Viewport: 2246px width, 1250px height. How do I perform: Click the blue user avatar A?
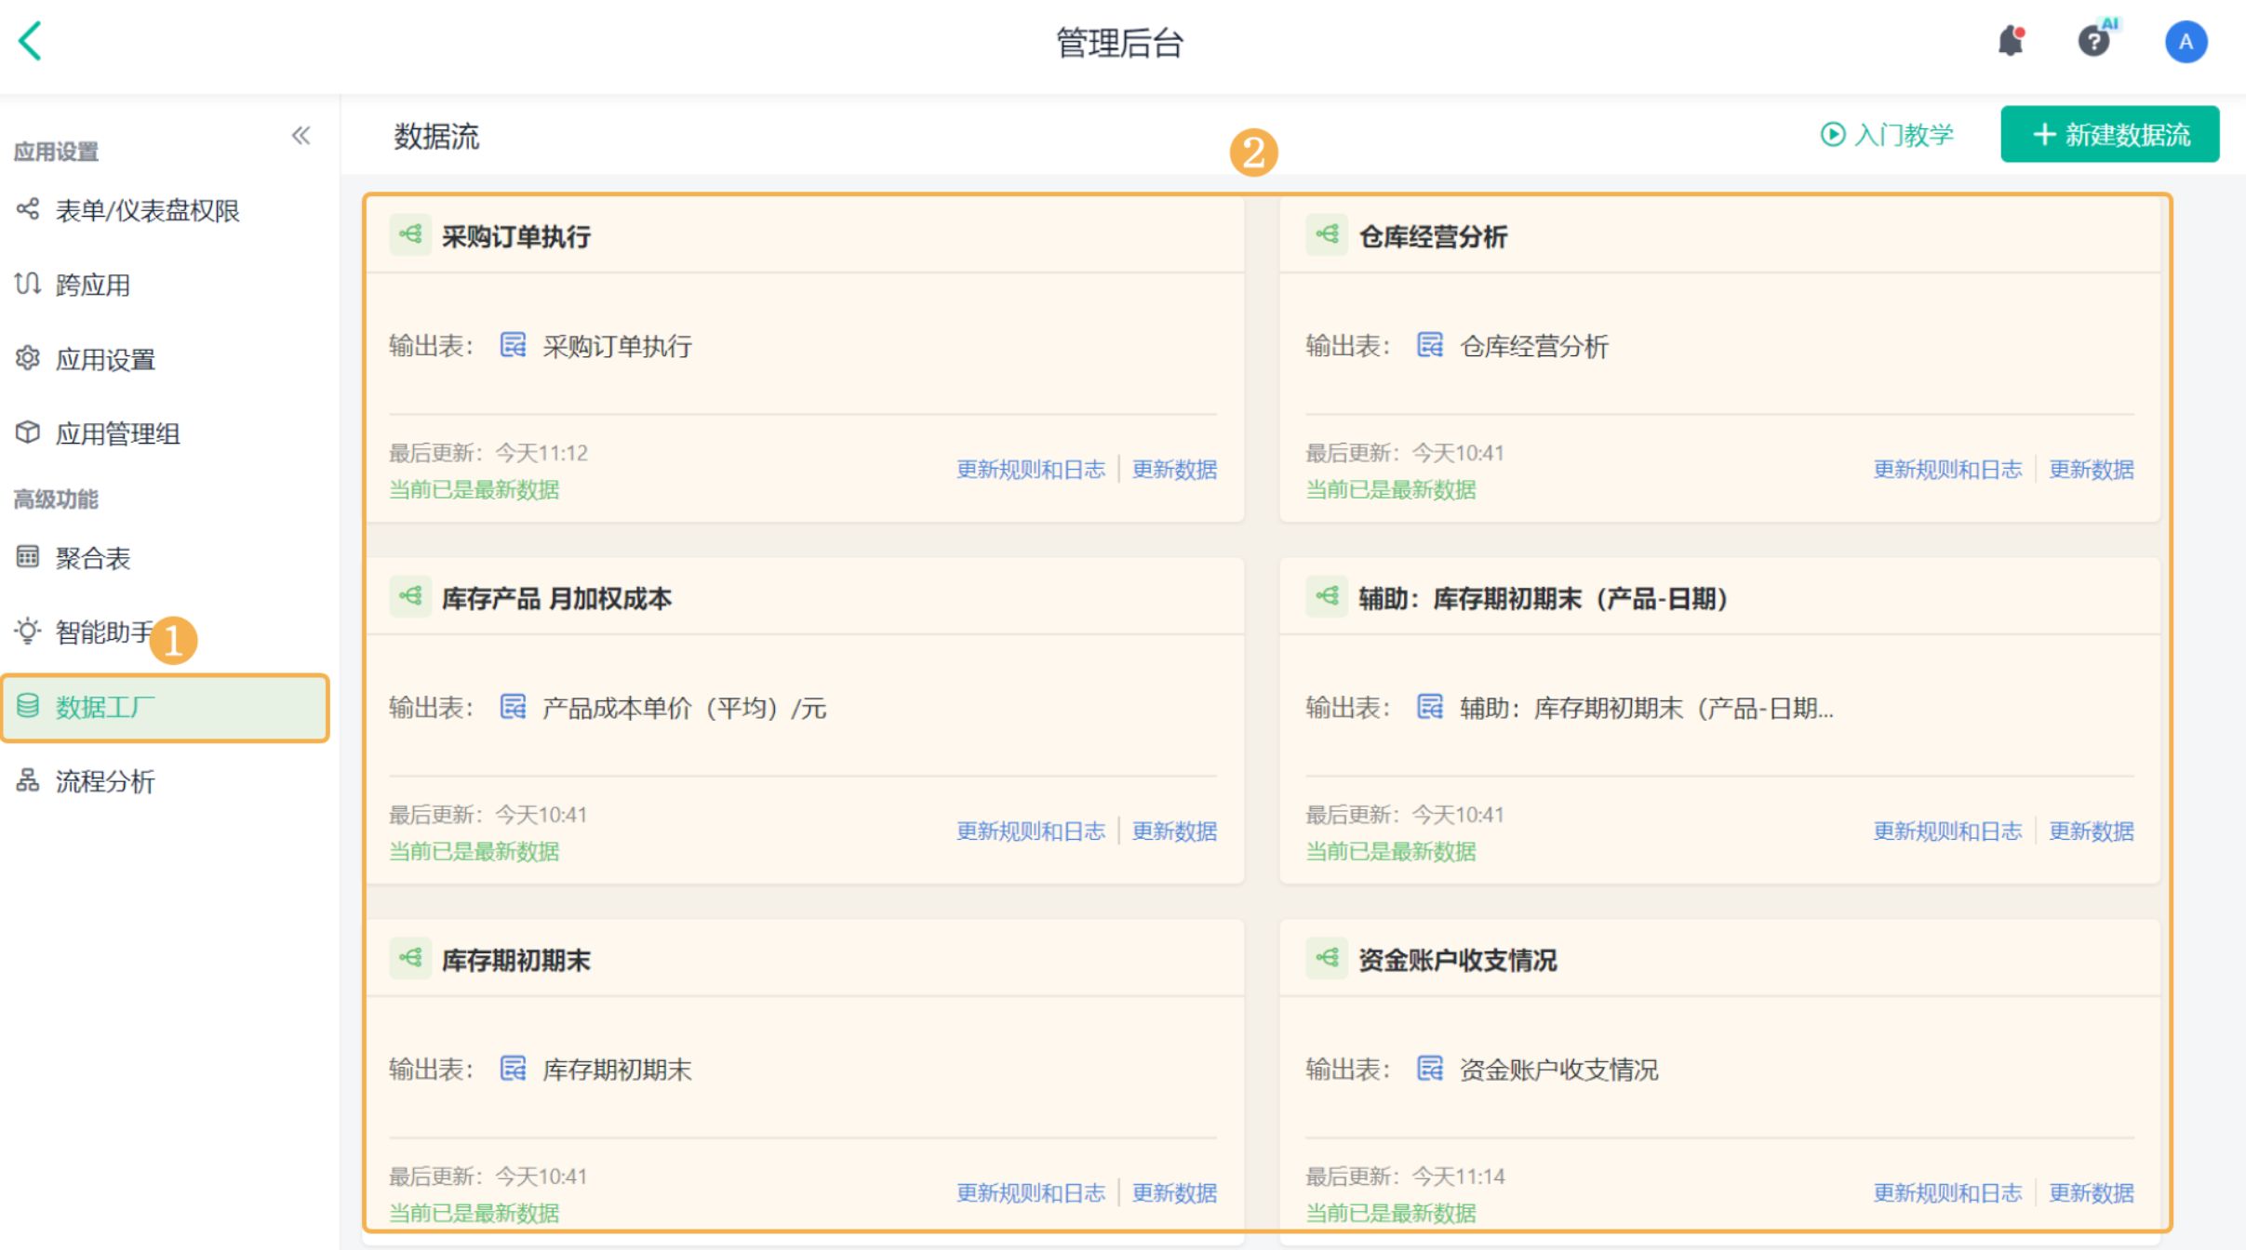pyautogui.click(x=2186, y=42)
